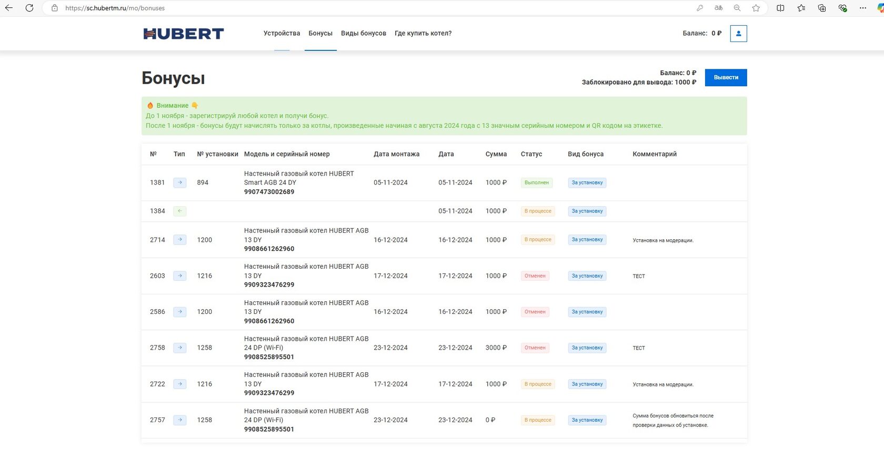
Task: Click the type arrow icon in row 2757
Action: pyautogui.click(x=180, y=420)
